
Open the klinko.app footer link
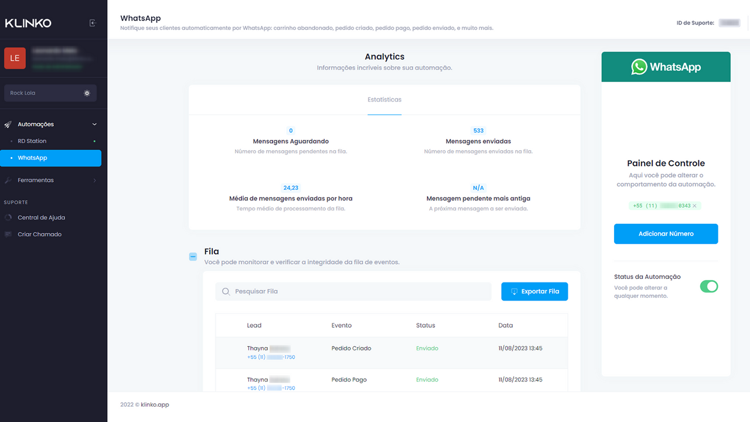[155, 404]
